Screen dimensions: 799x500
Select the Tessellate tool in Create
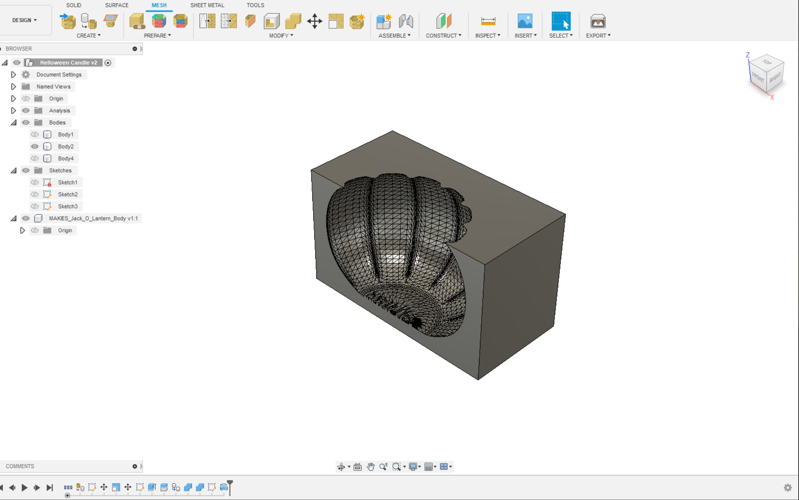click(88, 21)
